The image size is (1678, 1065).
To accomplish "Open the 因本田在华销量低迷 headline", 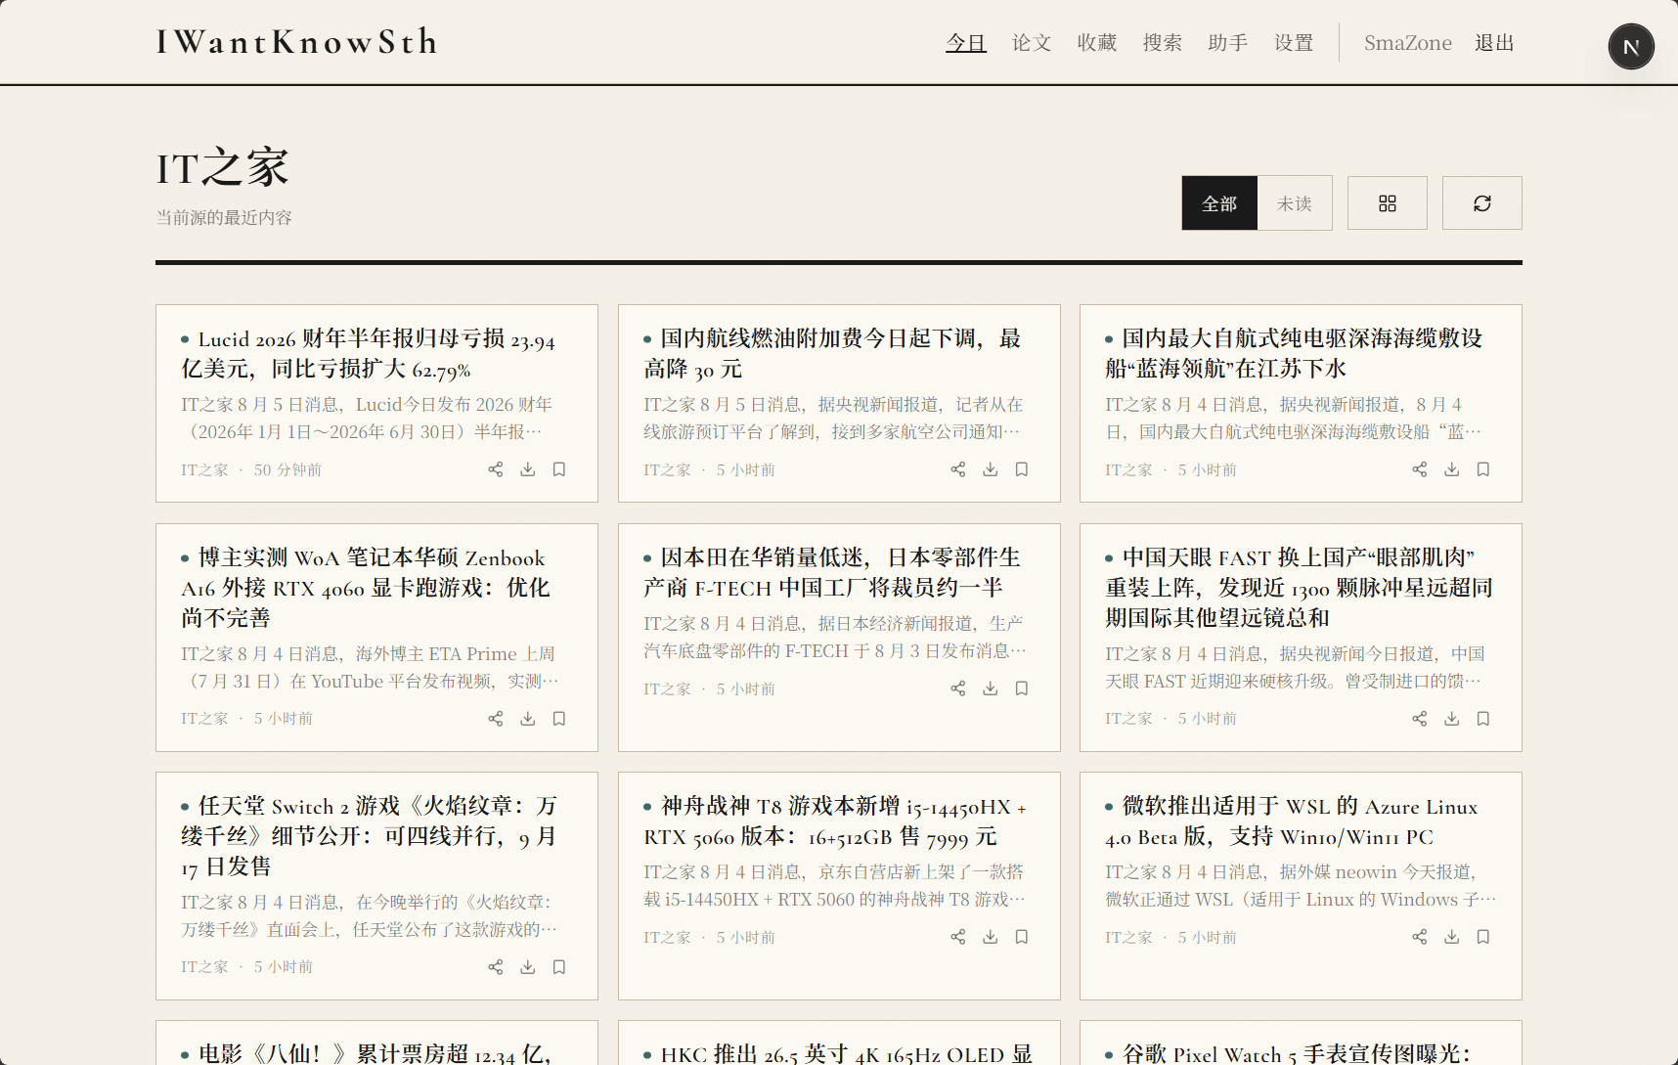I will coord(832,573).
